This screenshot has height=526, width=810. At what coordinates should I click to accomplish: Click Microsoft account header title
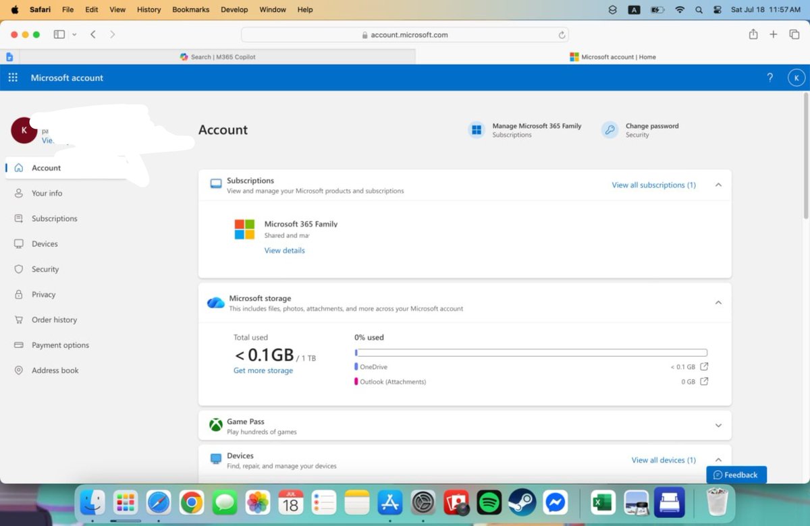(x=67, y=78)
